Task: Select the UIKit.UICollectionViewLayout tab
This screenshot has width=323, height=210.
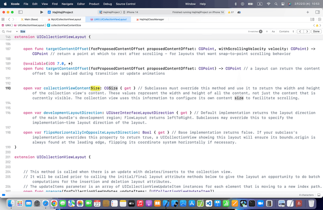Action: [x=108, y=19]
